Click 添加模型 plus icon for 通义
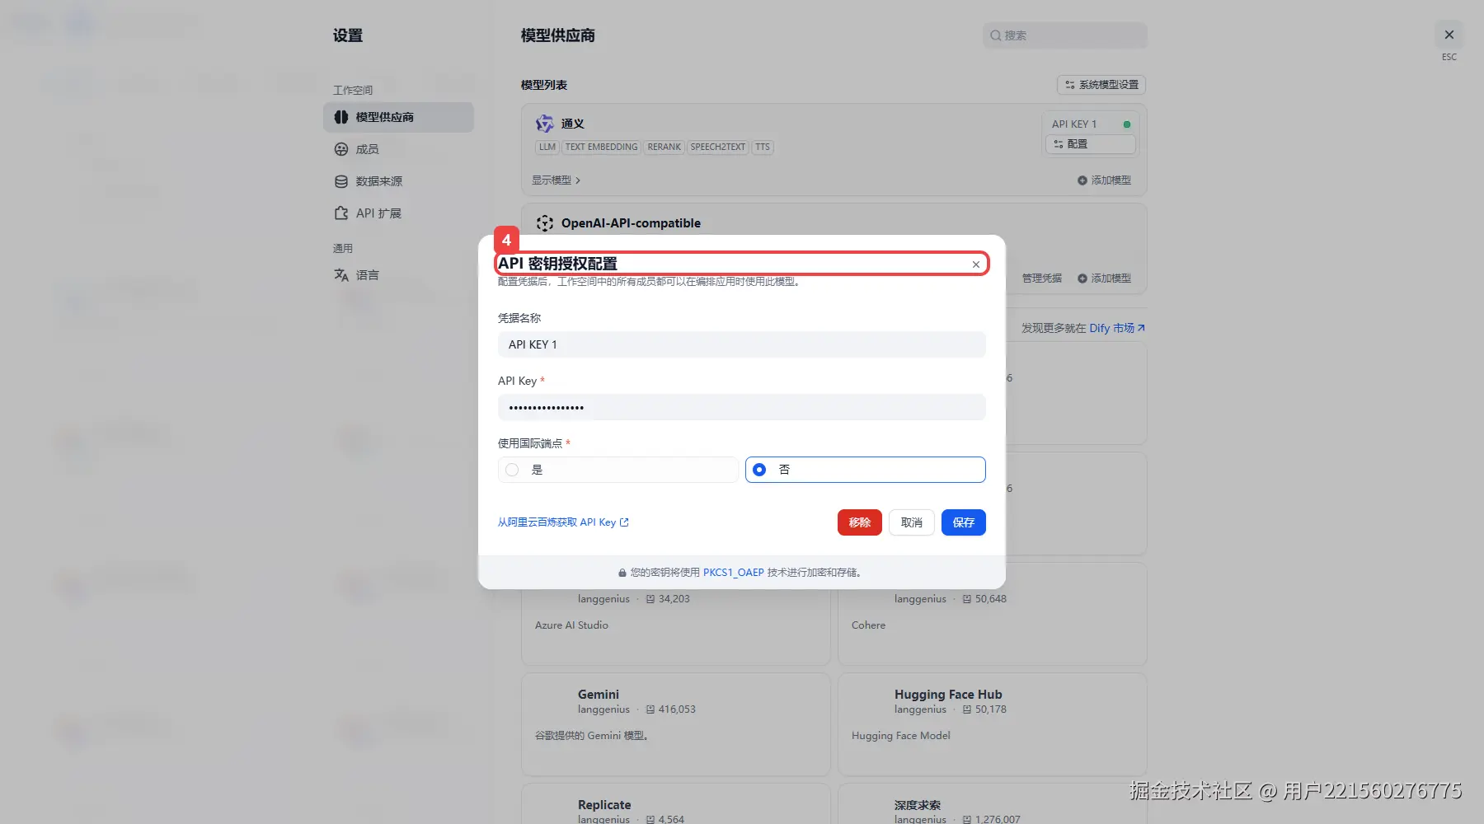This screenshot has height=824, width=1484. coord(1082,180)
